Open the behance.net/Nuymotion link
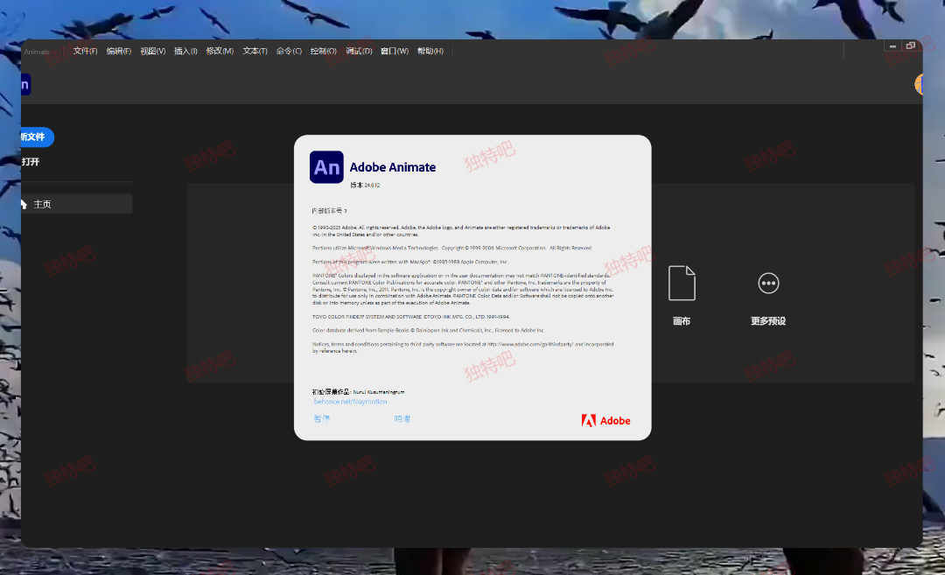This screenshot has height=575, width=945. (350, 402)
